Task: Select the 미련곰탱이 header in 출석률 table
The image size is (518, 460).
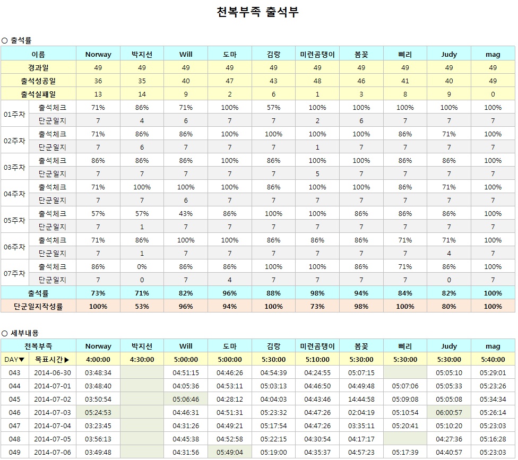Action: [317, 54]
